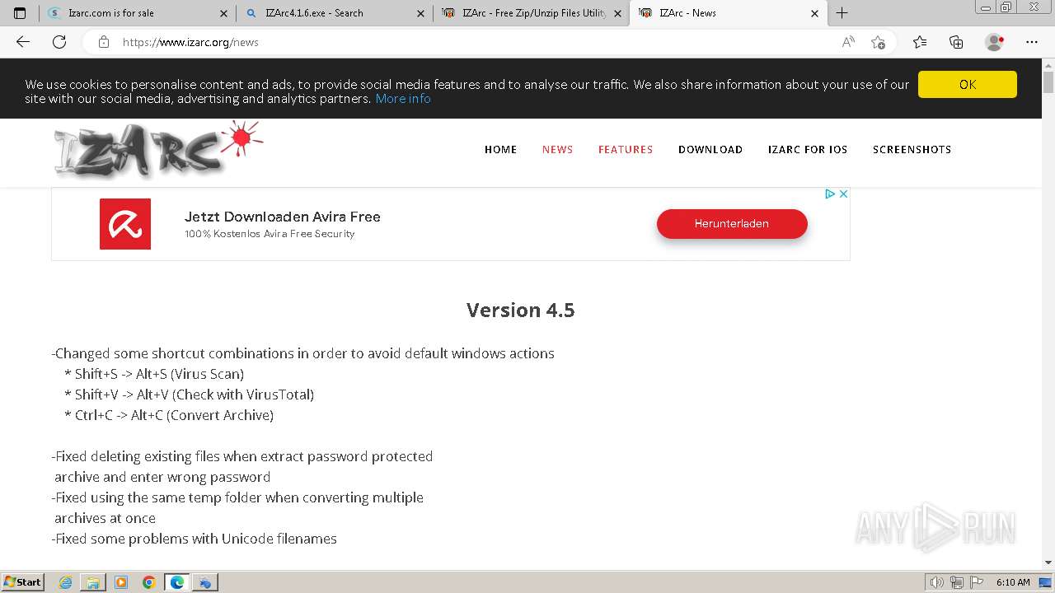Click the Fixed some problems with Unicode filenames line
The width and height of the screenshot is (1055, 593).
click(x=194, y=539)
